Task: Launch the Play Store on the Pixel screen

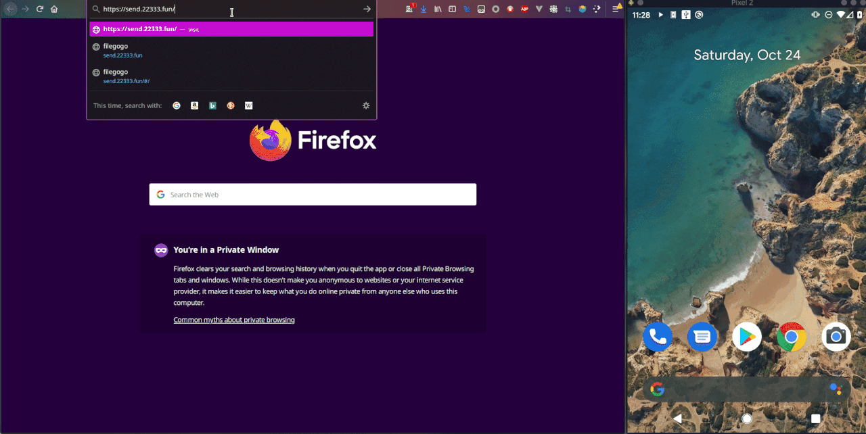Action: point(746,336)
